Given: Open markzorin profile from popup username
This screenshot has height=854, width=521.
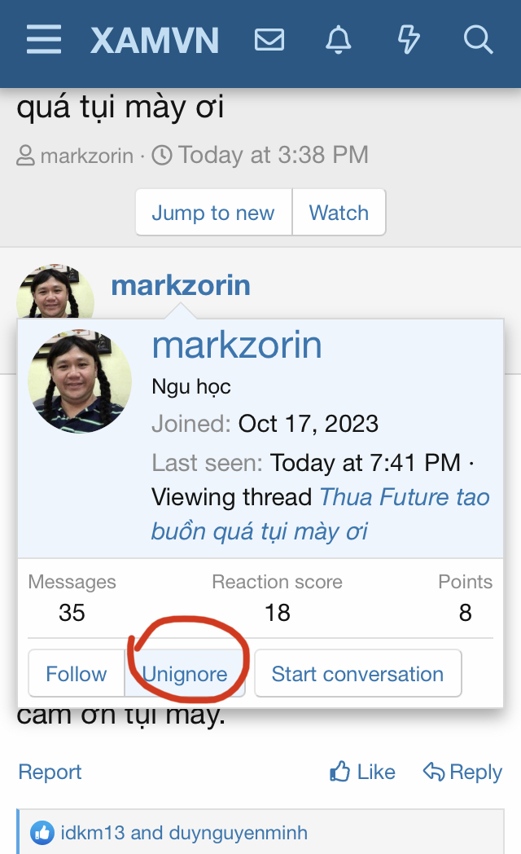Looking at the screenshot, I should click(x=237, y=345).
